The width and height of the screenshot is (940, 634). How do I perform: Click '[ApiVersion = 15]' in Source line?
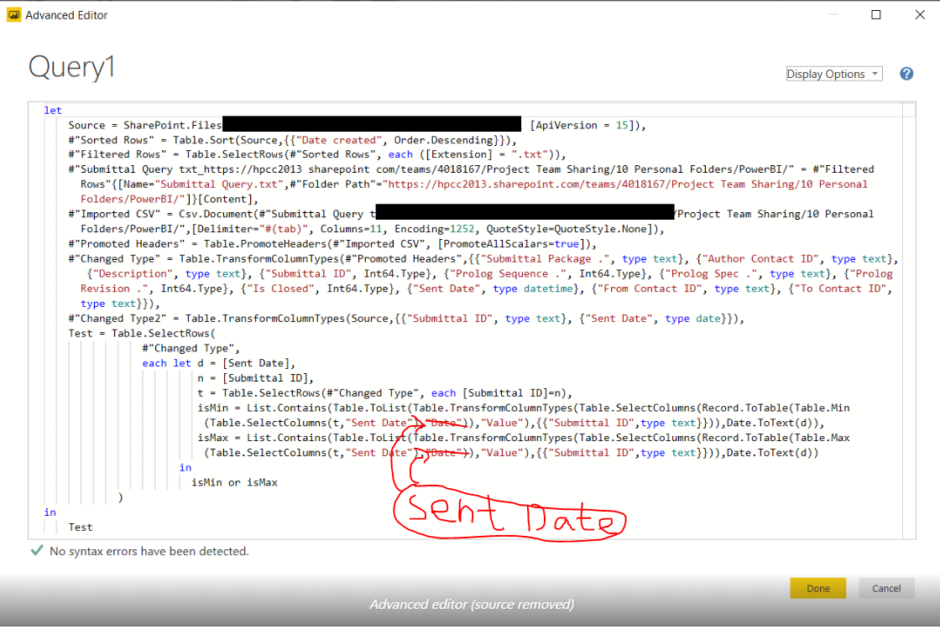[584, 125]
